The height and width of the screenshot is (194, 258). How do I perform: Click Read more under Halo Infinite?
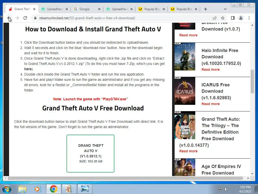tap(210, 69)
